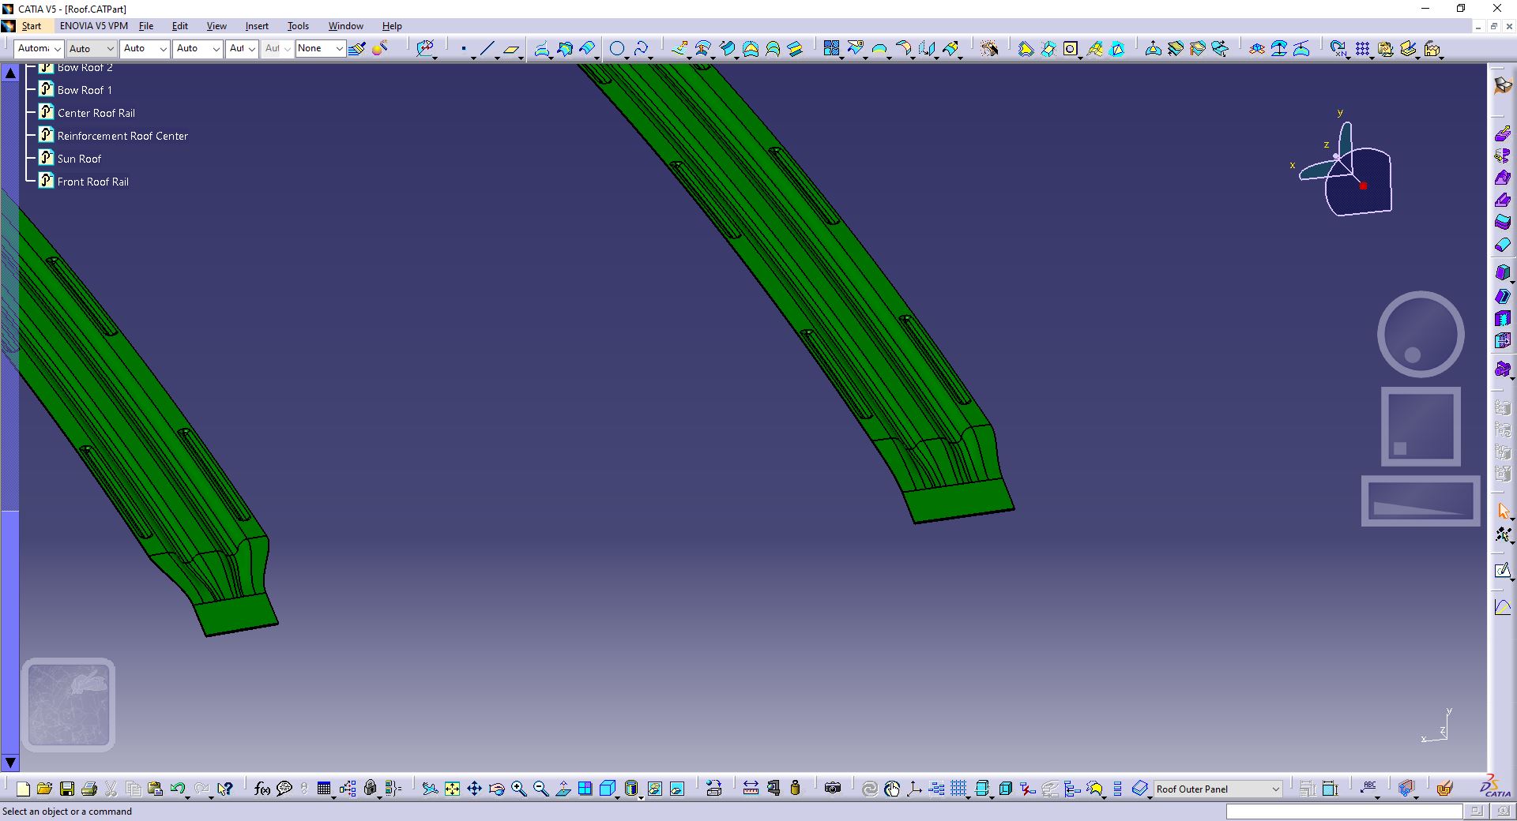Click the tree scrollbar up arrow
The width and height of the screenshot is (1517, 821).
(10, 73)
